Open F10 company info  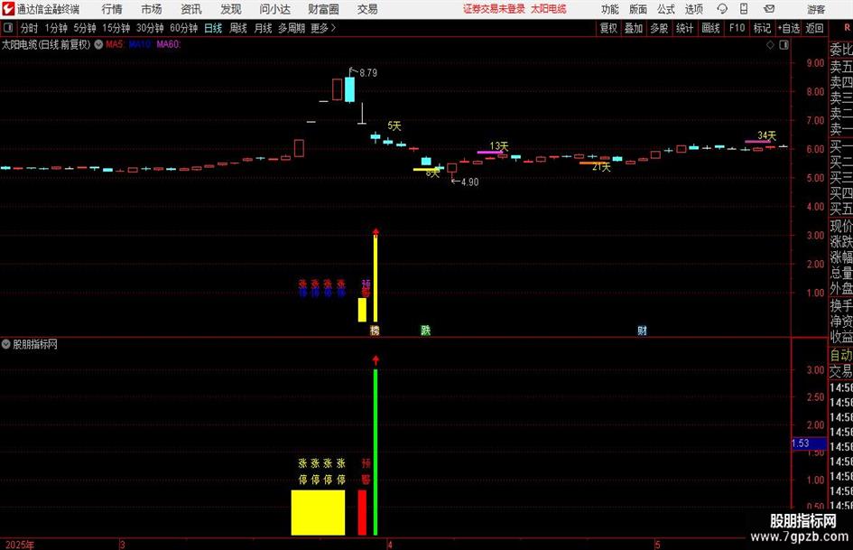pos(737,28)
